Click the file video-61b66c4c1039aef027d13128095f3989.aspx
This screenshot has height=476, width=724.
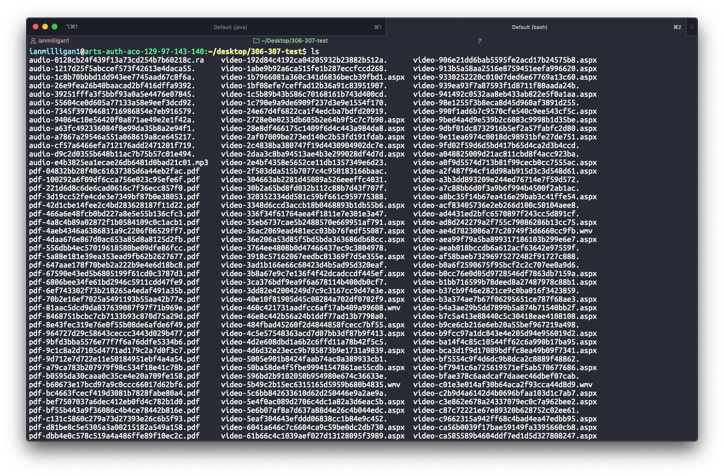[313, 436]
